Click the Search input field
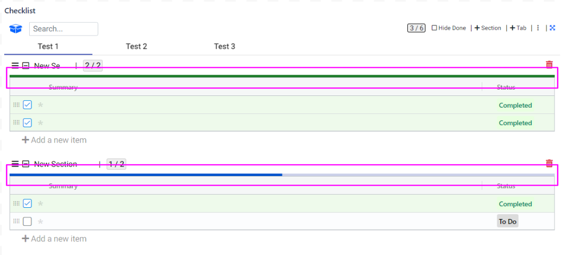563x255 pixels. click(64, 29)
